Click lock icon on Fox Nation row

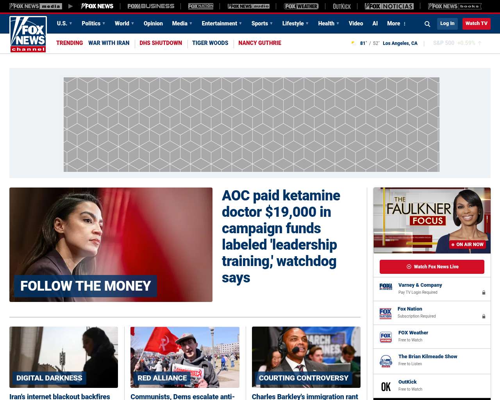(484, 316)
